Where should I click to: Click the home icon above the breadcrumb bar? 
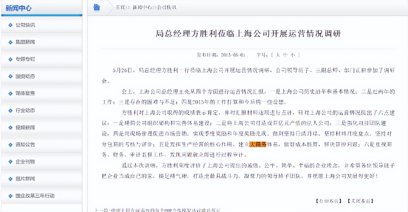96,7
